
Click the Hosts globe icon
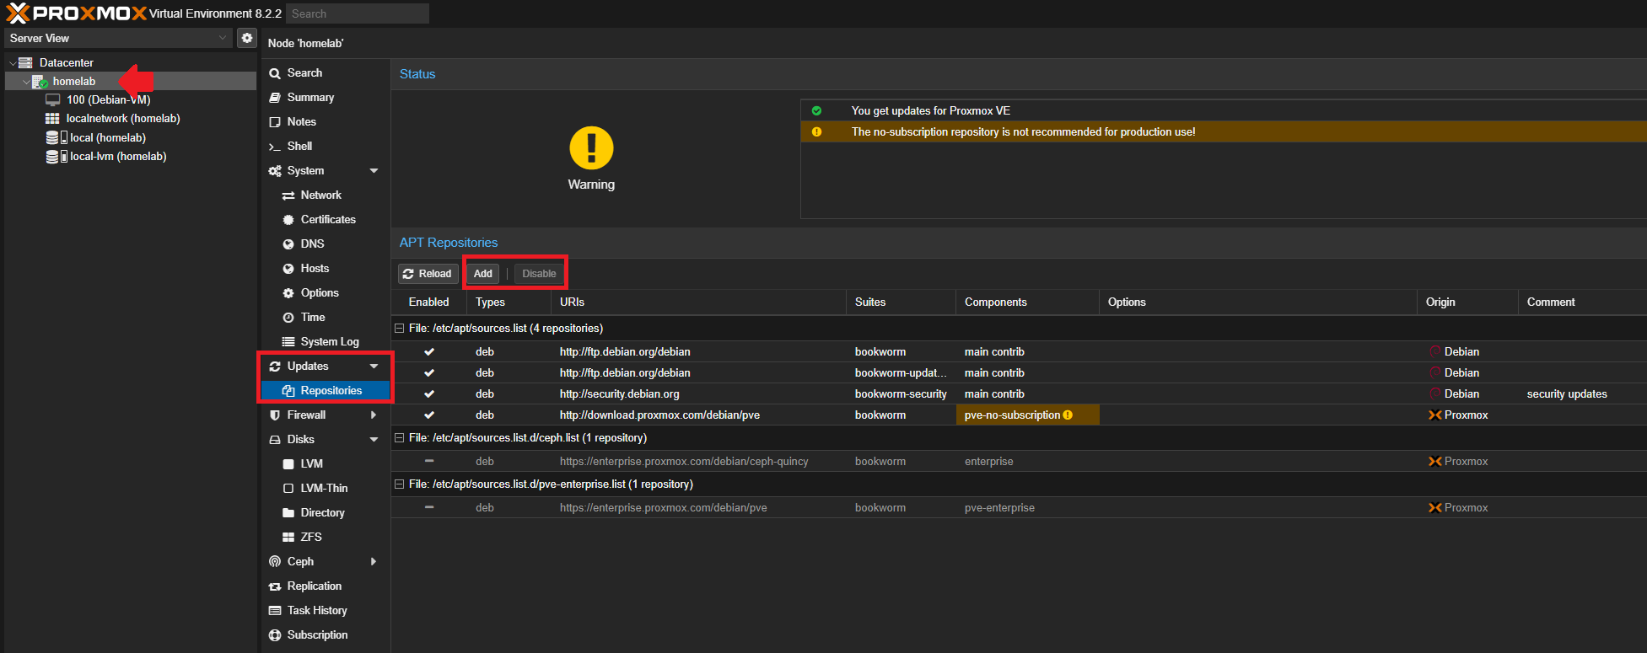(x=288, y=269)
